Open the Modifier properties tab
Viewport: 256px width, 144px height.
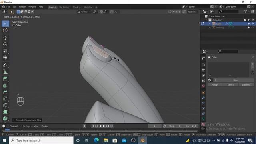tap(203, 98)
